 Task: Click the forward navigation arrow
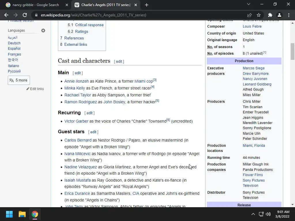[16, 15]
